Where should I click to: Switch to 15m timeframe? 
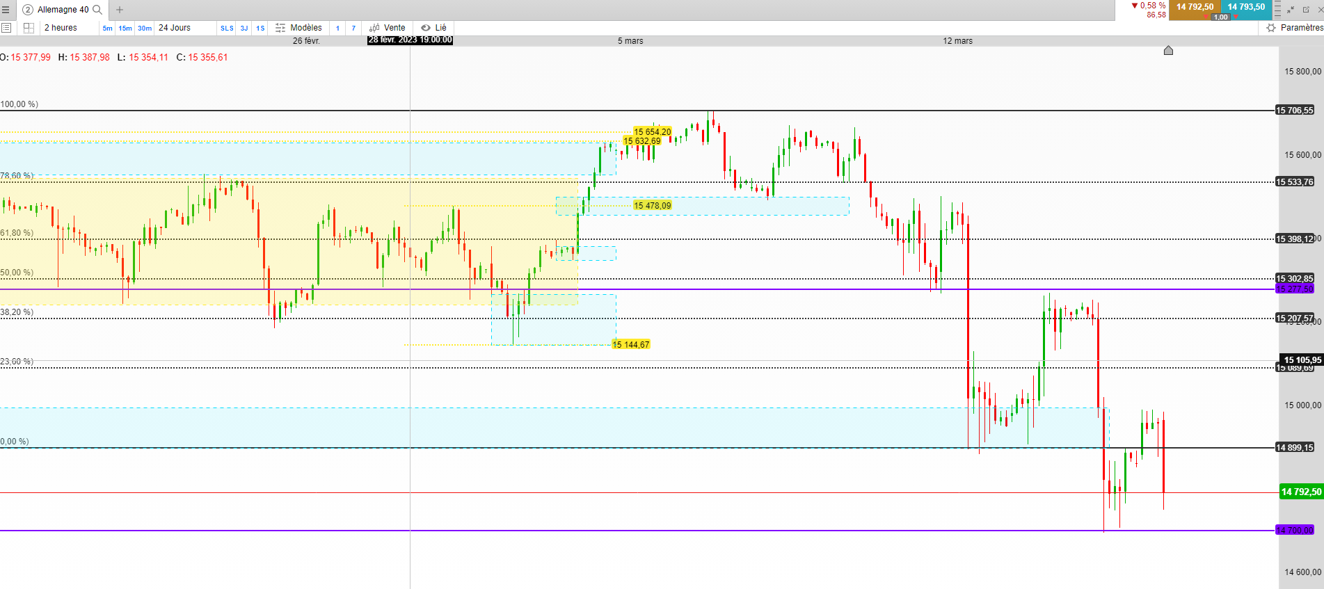pos(125,29)
